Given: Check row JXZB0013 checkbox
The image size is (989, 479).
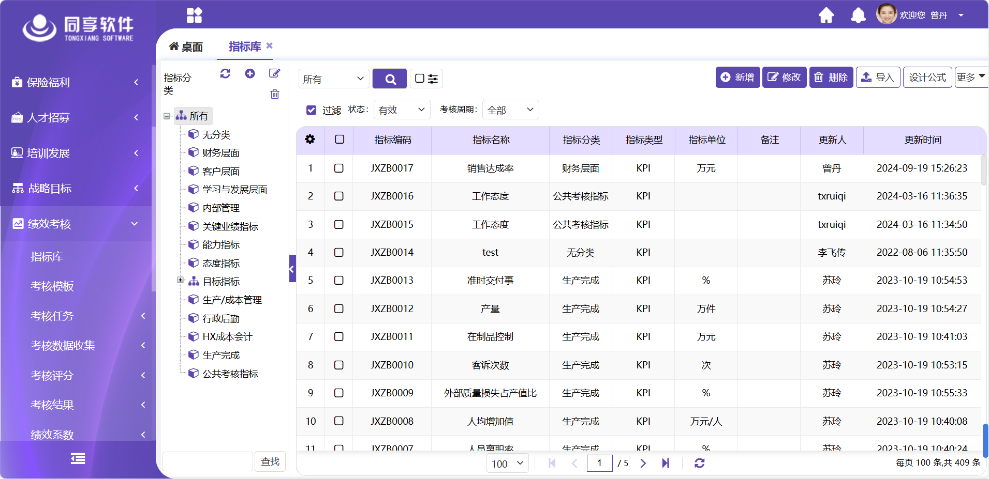Looking at the screenshot, I should pyautogui.click(x=339, y=280).
